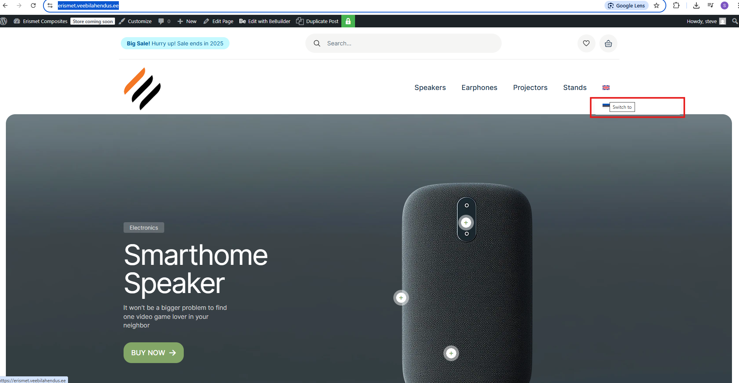Click the top plus hotspot on the speaker
739x383 pixels.
pos(466,223)
